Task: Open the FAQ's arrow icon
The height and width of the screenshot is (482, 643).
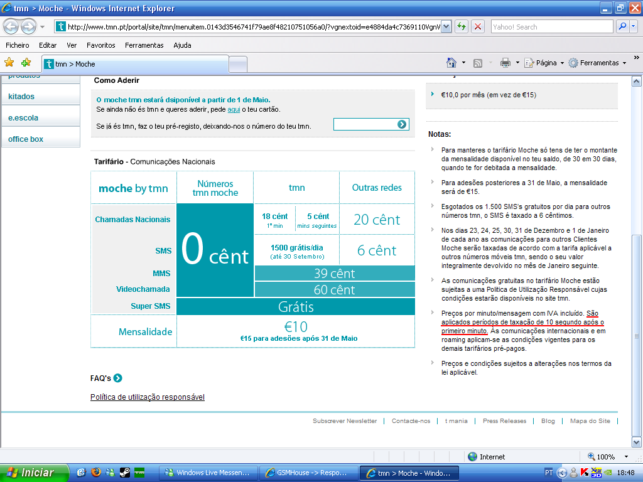Action: tap(117, 378)
